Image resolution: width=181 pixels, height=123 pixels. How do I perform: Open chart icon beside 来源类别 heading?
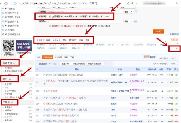click(x=14, y=63)
